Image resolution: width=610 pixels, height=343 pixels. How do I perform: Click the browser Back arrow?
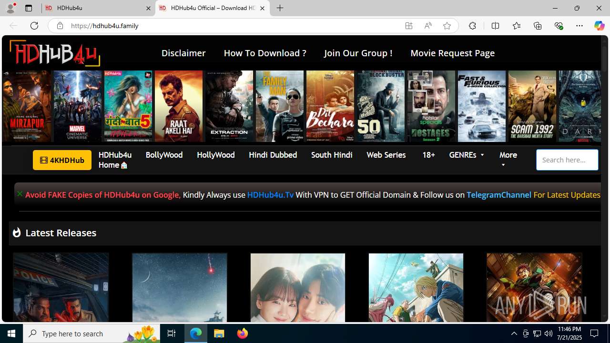coord(13,26)
